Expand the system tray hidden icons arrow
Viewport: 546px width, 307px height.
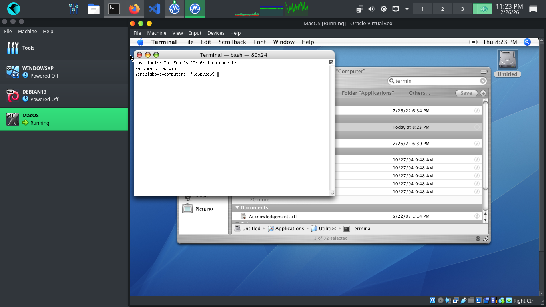[x=407, y=9]
